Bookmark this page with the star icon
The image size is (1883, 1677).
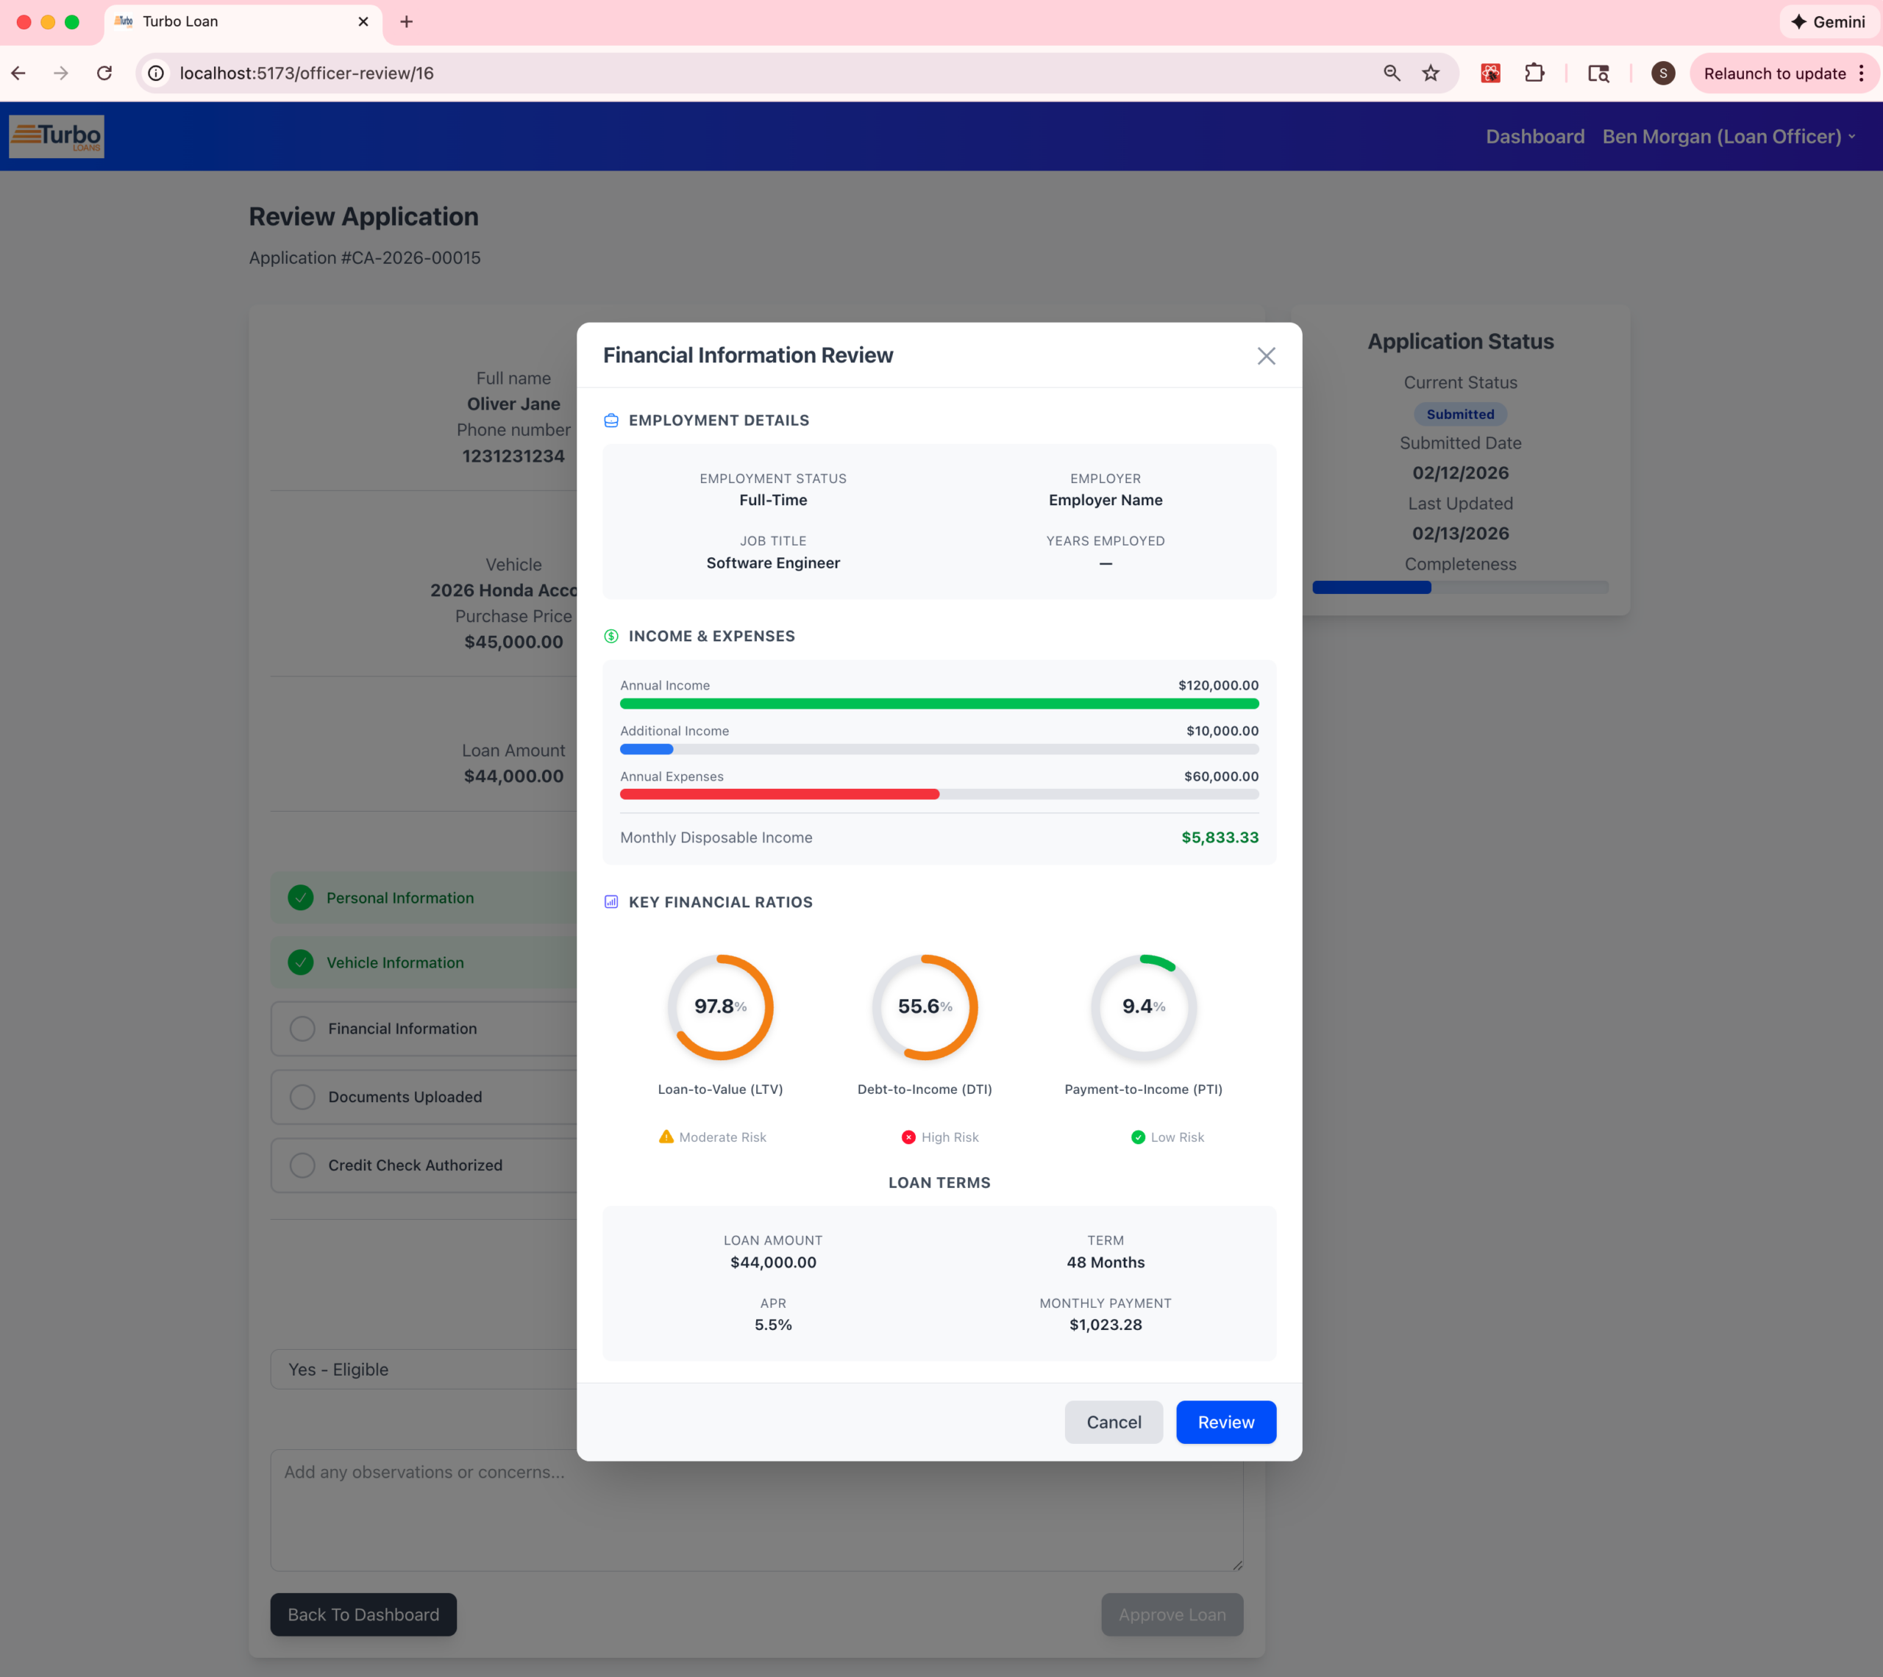tap(1431, 73)
